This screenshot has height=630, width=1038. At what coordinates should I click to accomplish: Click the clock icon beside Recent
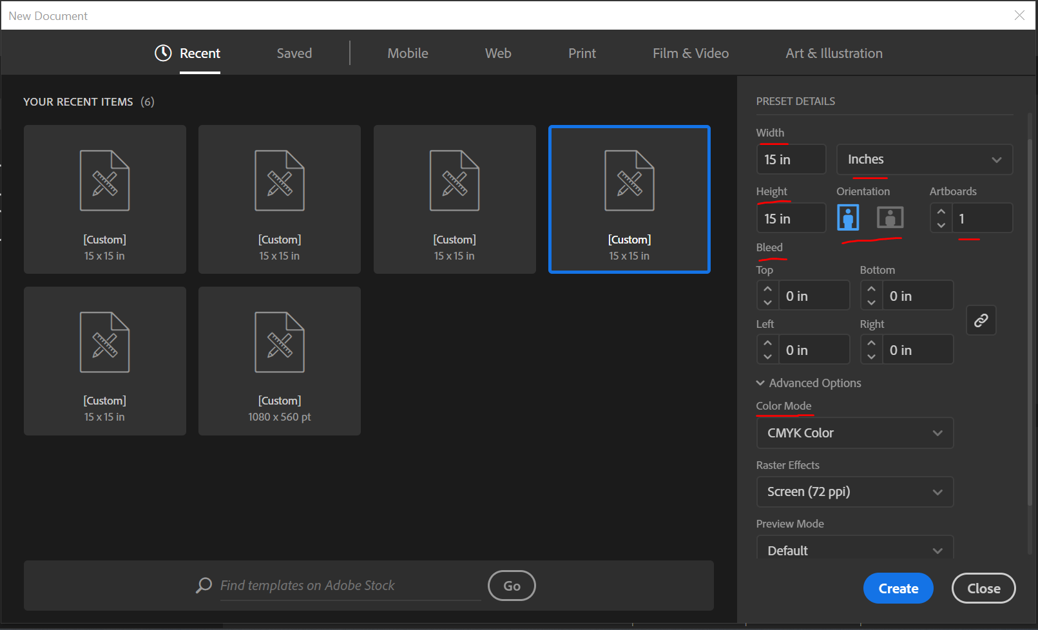(x=163, y=53)
